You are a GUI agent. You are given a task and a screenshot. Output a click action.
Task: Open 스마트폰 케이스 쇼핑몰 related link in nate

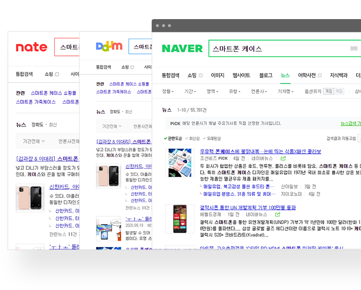click(x=54, y=93)
